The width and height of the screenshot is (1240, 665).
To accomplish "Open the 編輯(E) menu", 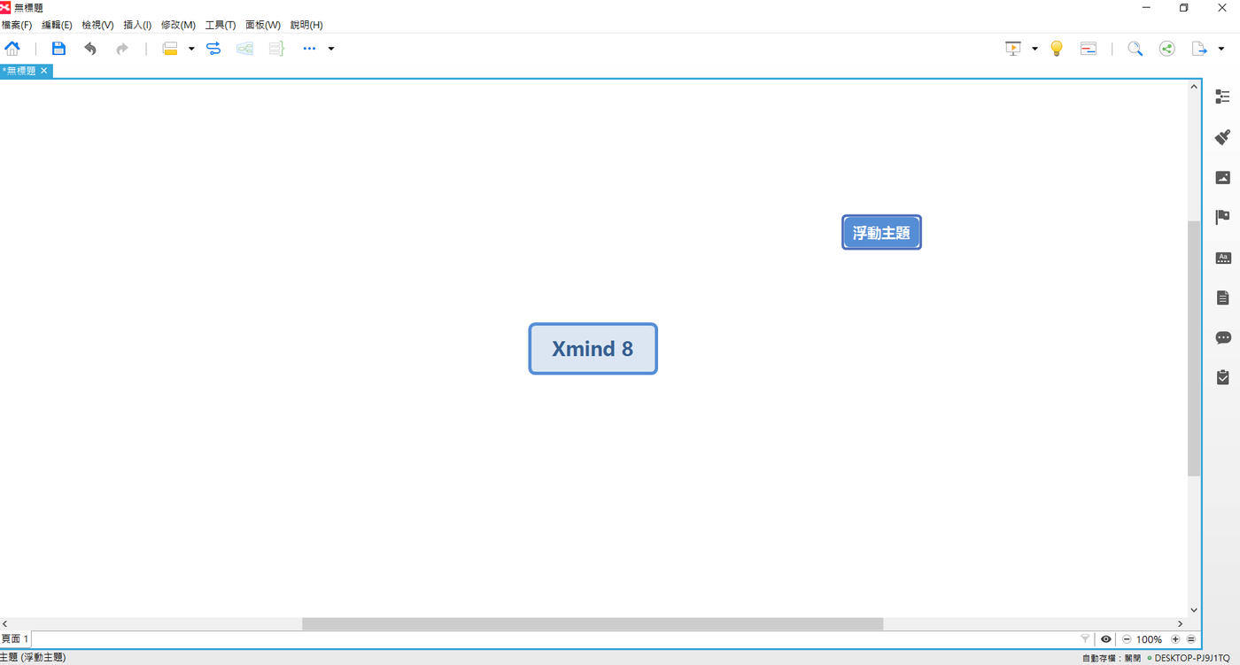I will pyautogui.click(x=57, y=25).
